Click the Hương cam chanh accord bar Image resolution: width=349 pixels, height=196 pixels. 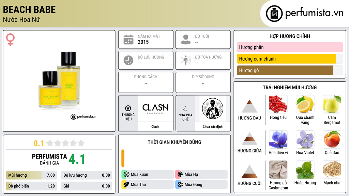290,59
